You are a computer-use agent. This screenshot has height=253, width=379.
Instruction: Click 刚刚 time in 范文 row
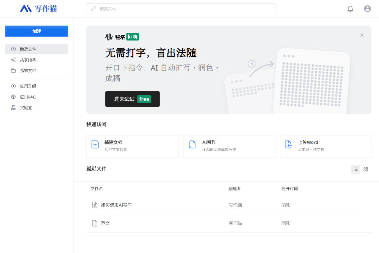point(286,223)
